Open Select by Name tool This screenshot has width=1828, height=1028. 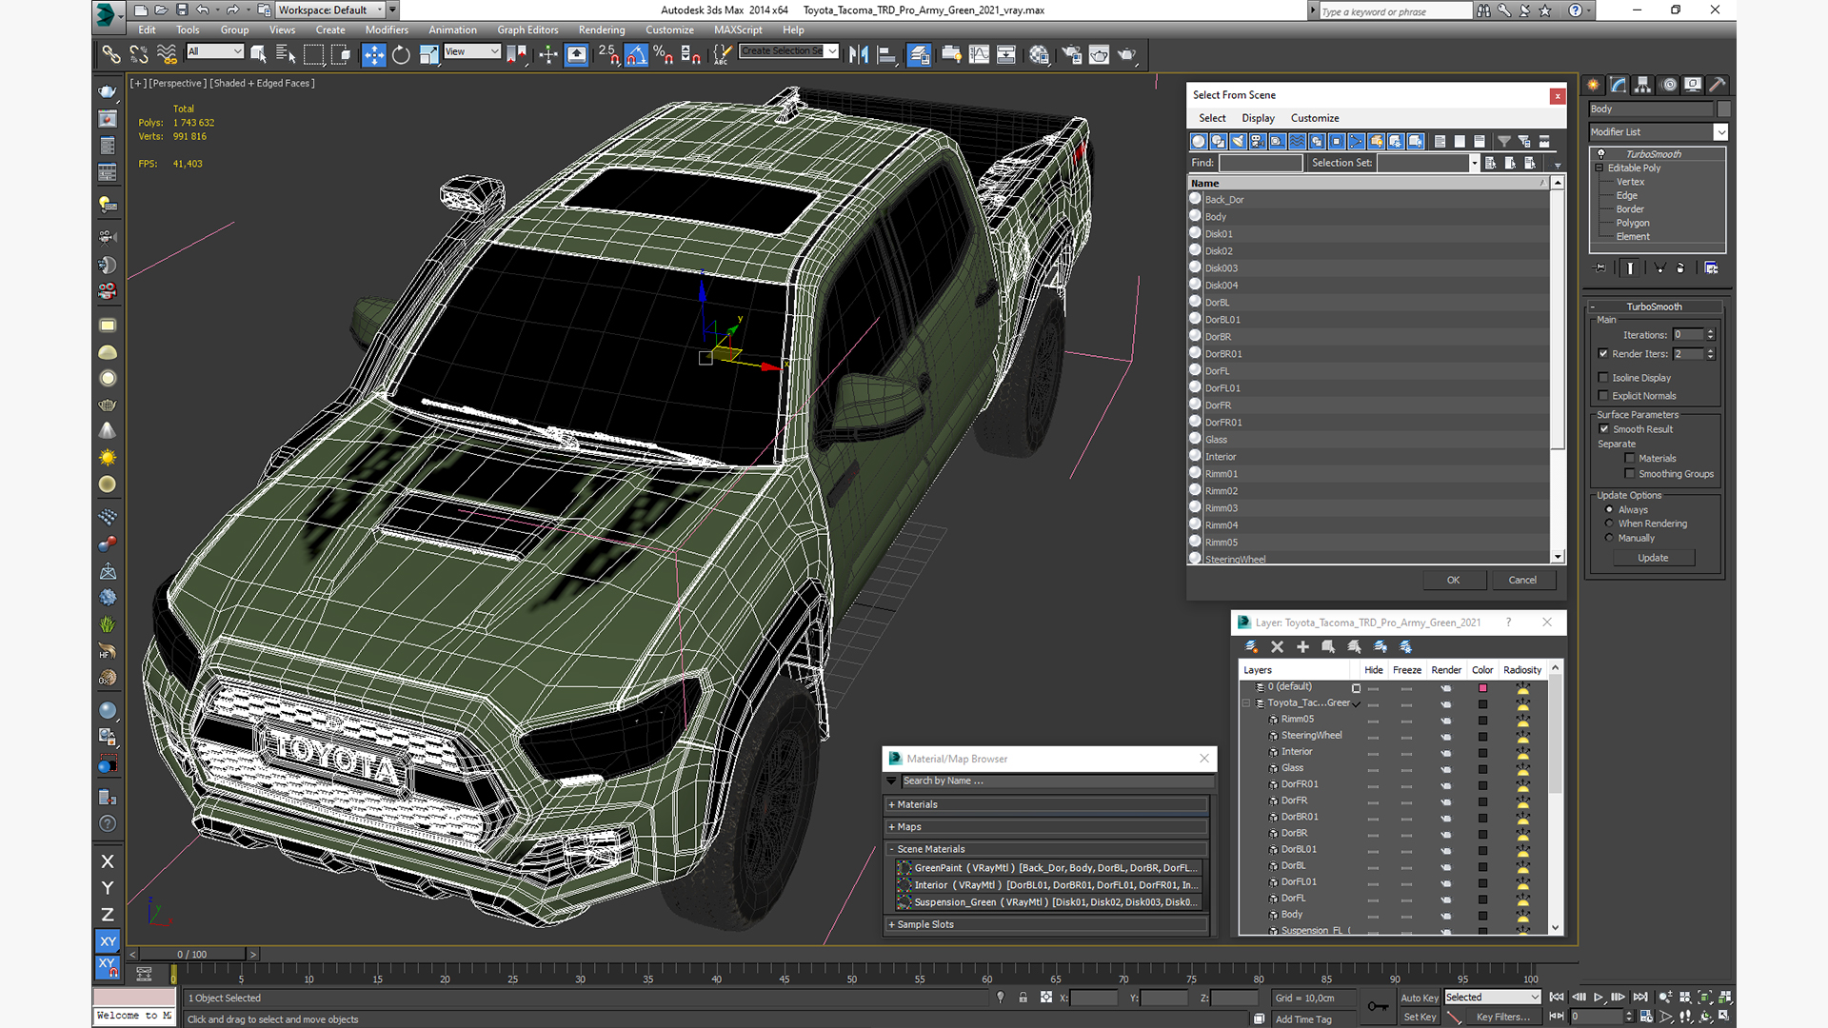pos(285,55)
